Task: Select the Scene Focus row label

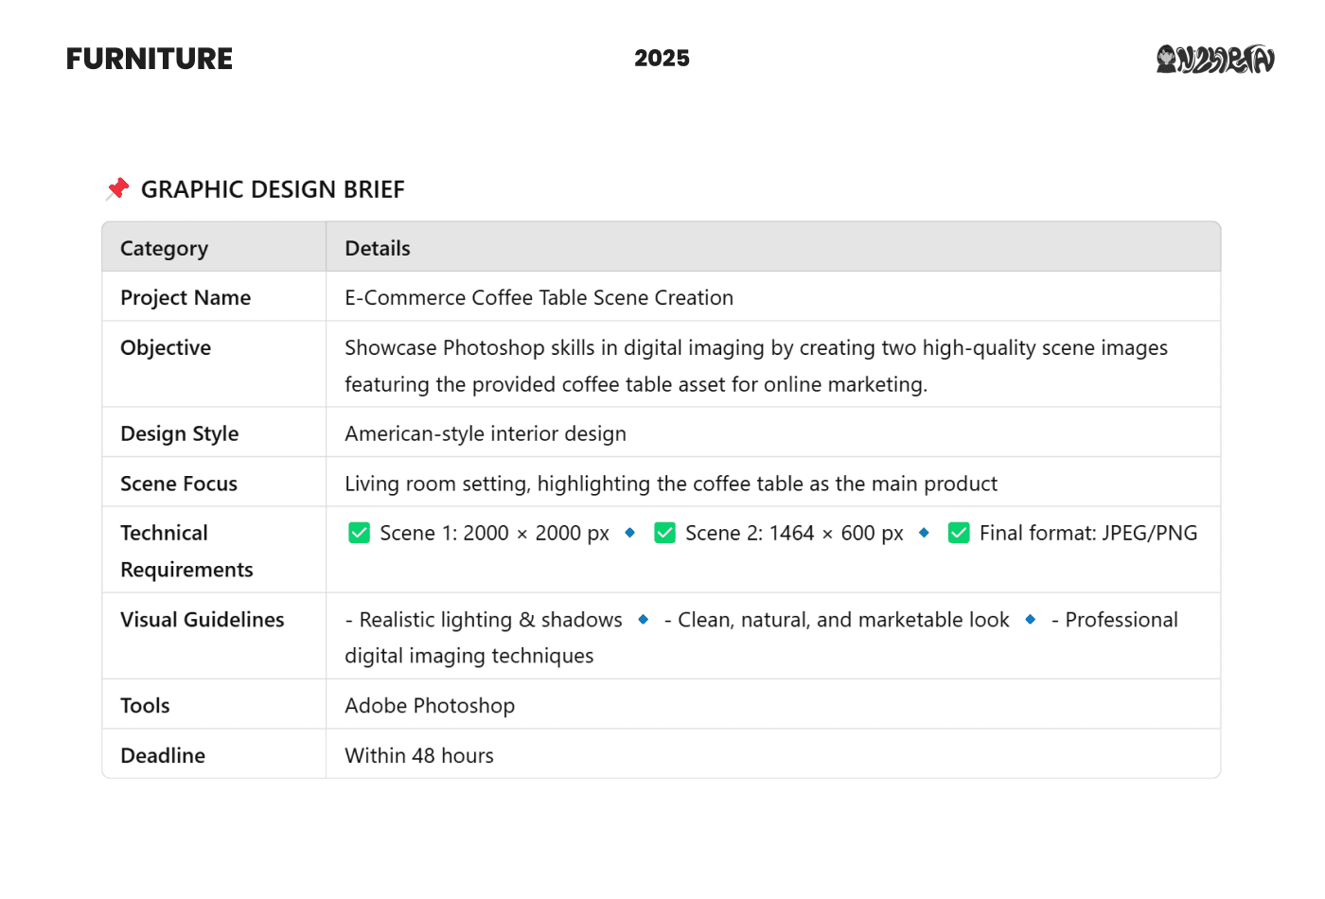Action: tap(179, 484)
